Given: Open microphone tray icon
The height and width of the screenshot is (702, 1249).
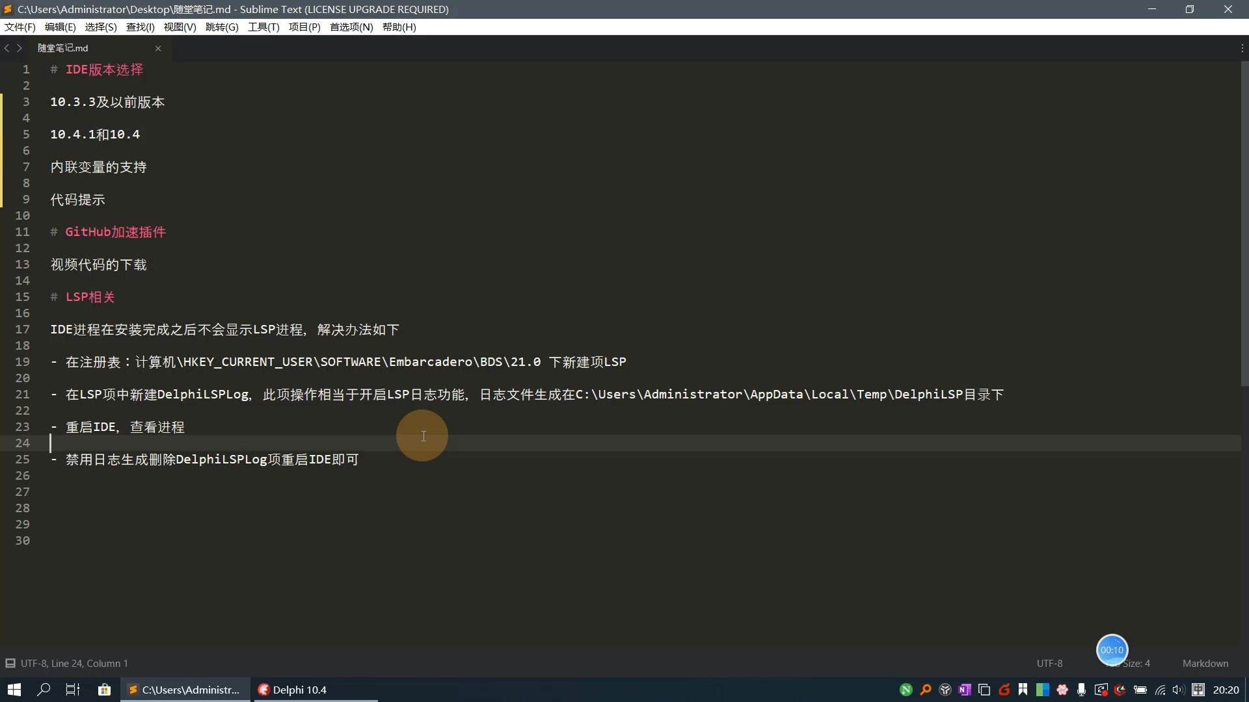Looking at the screenshot, I should coord(1081,690).
